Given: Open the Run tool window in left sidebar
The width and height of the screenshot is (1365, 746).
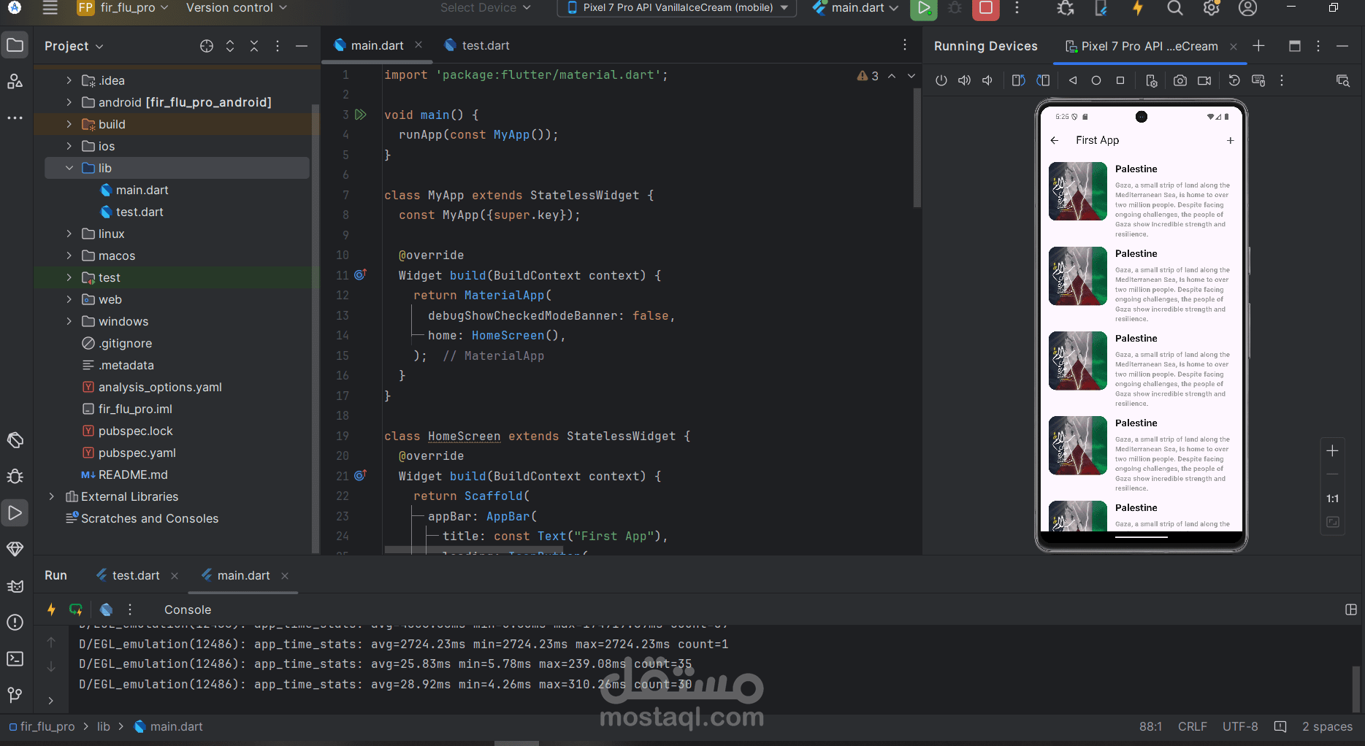Looking at the screenshot, I should [x=15, y=512].
